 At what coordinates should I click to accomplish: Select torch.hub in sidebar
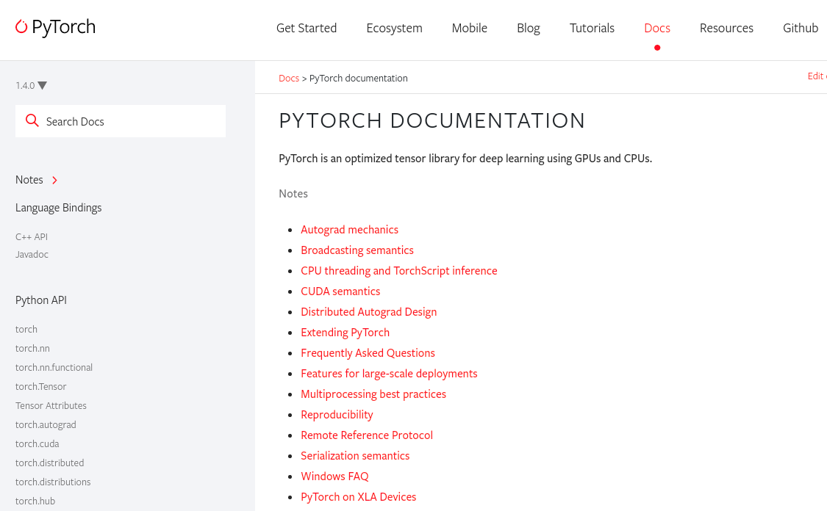pos(35,501)
